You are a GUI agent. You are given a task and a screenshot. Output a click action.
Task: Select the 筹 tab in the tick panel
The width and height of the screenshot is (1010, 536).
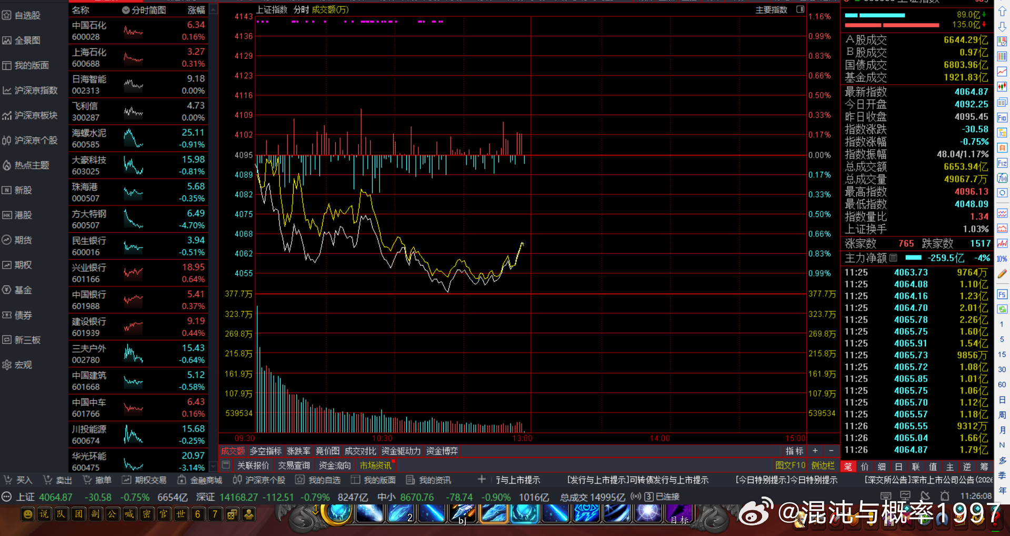tap(984, 467)
